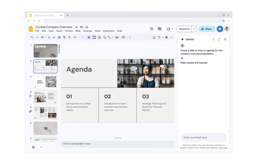Open the Edit menu

(x=44, y=31)
